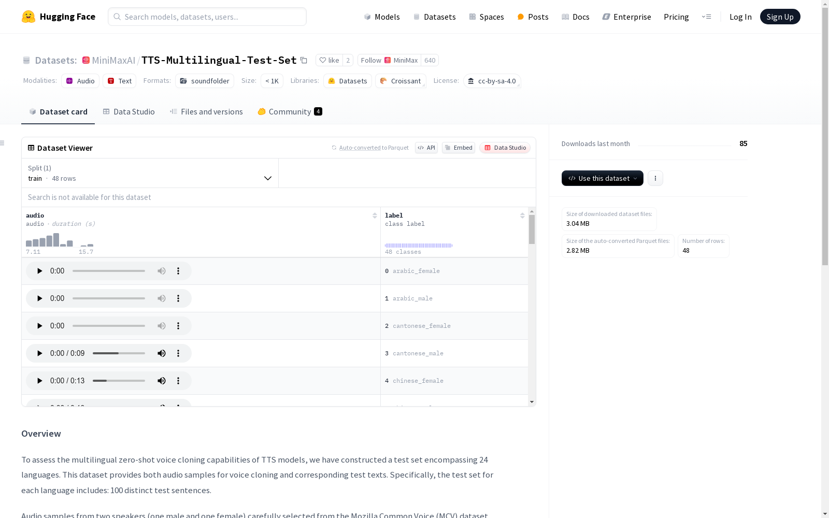829x518 pixels.
Task: Click the Log In link
Action: [740, 17]
